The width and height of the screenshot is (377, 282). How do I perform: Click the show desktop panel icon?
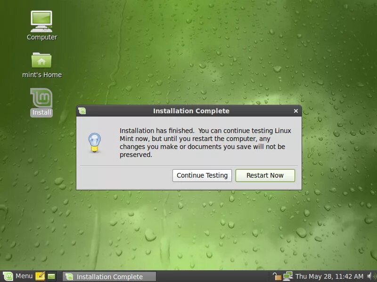(51, 276)
